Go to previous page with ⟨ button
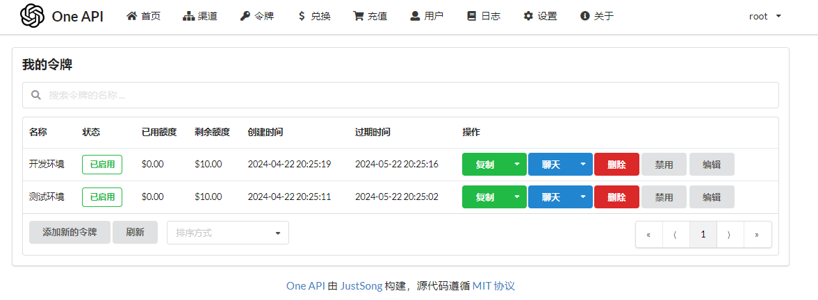This screenshot has width=818, height=300. pyautogui.click(x=676, y=235)
